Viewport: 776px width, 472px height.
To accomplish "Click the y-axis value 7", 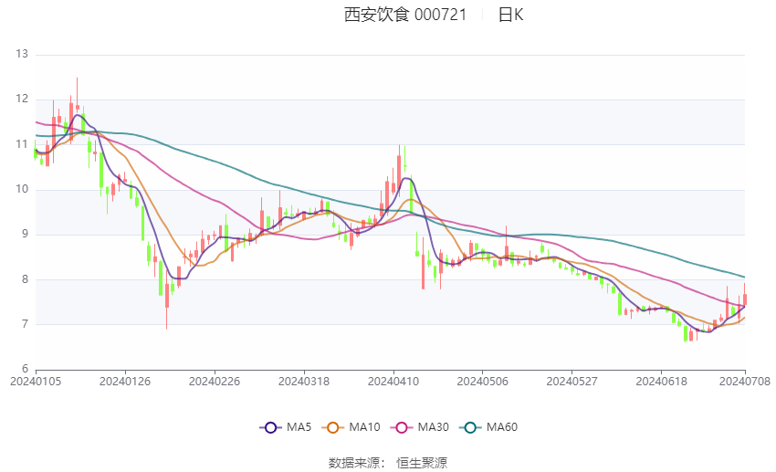I will point(25,324).
